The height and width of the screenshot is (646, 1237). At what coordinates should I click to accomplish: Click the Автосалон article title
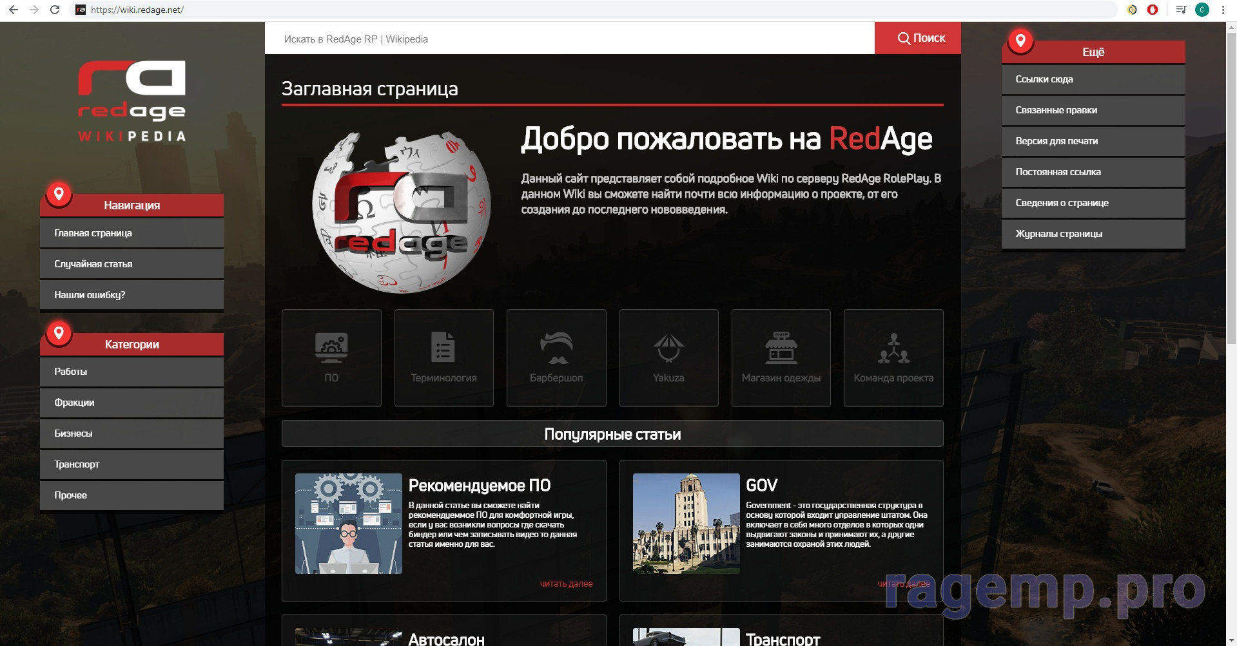pos(446,639)
